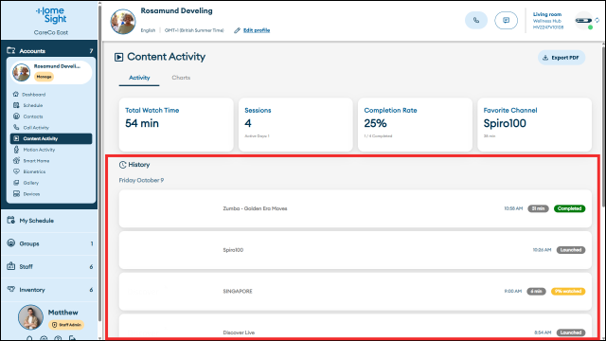Expand the Staff section
This screenshot has width=606, height=341.
point(49,267)
